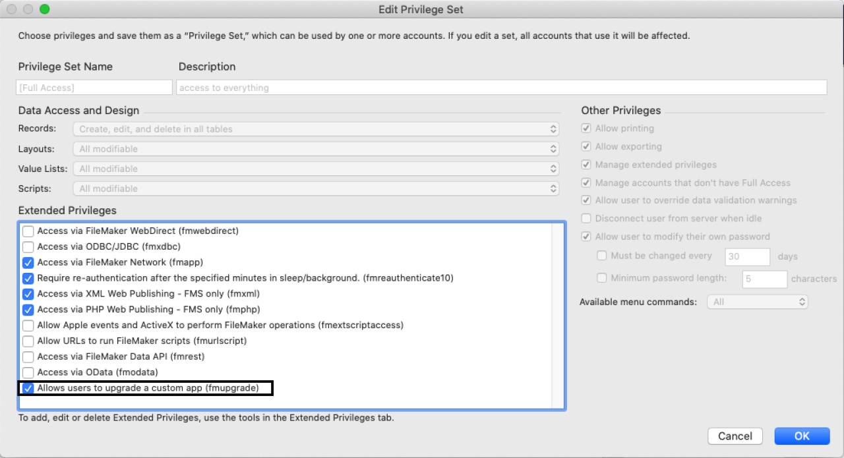Uncheck Require re-authentication (fmreauthenticate10) checkbox
844x458 pixels.
point(28,278)
